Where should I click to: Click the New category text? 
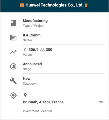coord(27,78)
